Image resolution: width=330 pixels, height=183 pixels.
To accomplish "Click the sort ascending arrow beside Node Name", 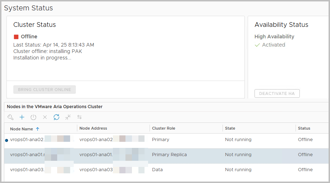I will 37,129.
